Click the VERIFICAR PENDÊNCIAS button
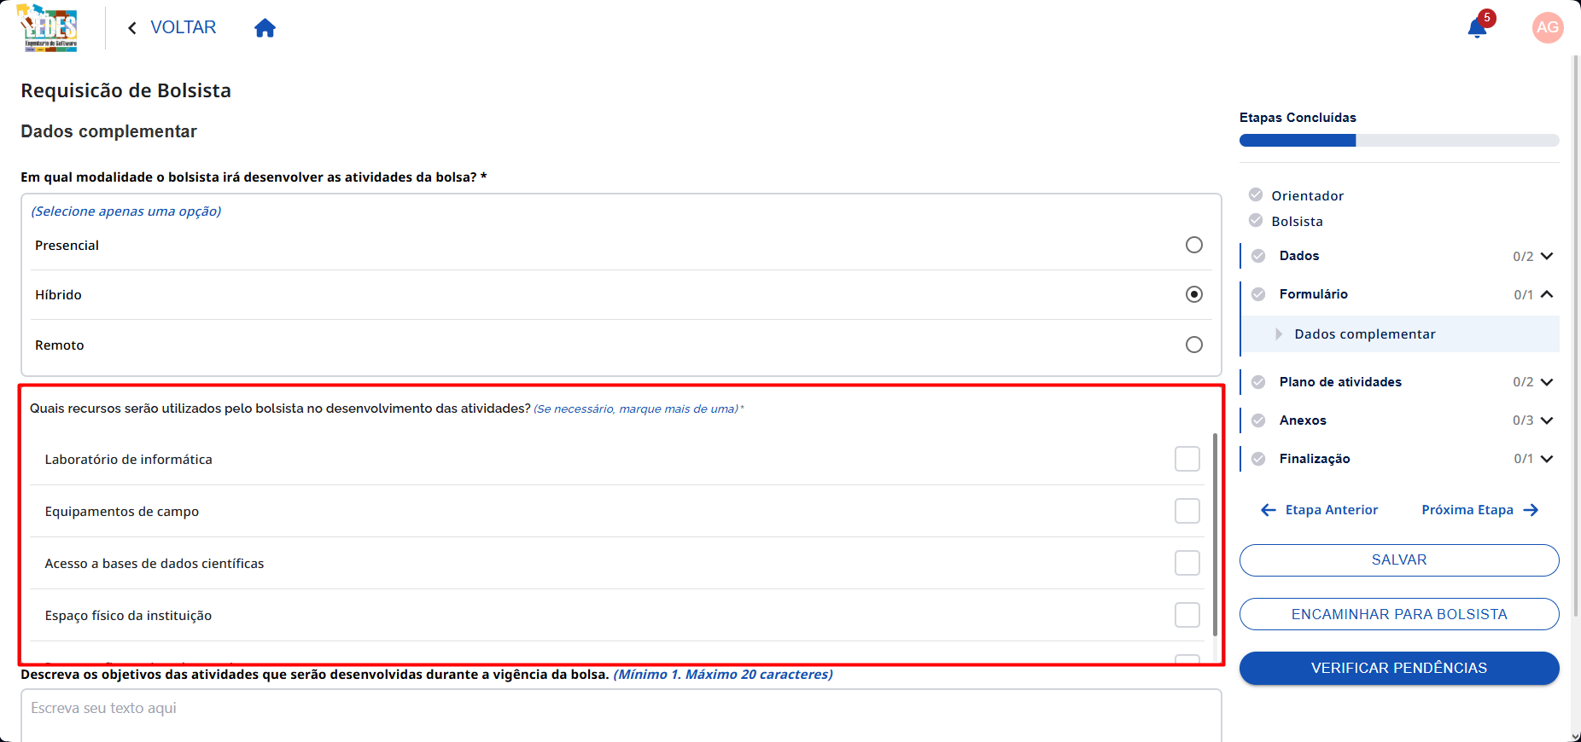Viewport: 1581px width, 742px height. [1399, 668]
